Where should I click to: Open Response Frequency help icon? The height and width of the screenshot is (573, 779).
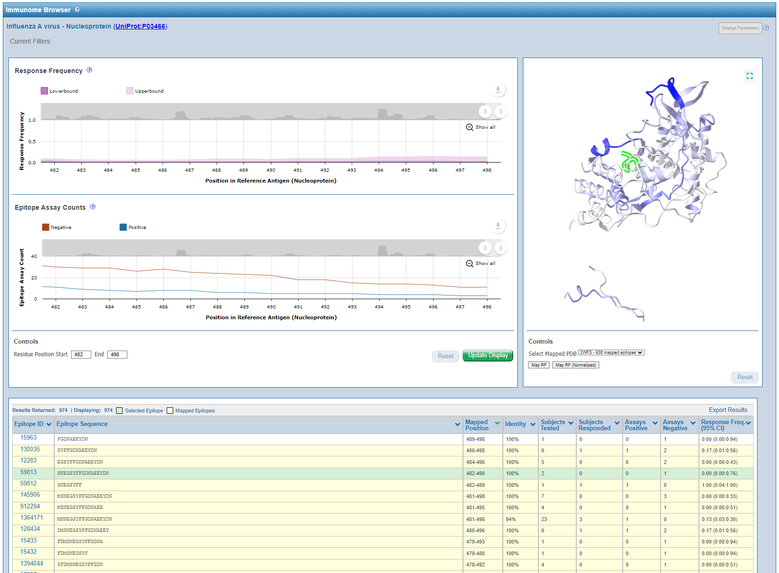(89, 70)
